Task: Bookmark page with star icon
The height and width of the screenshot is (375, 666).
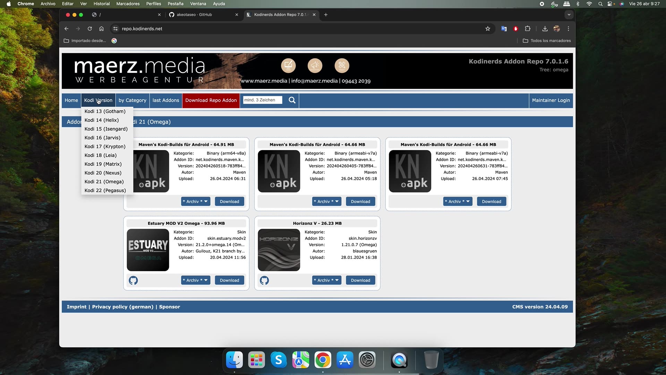Action: pyautogui.click(x=488, y=29)
